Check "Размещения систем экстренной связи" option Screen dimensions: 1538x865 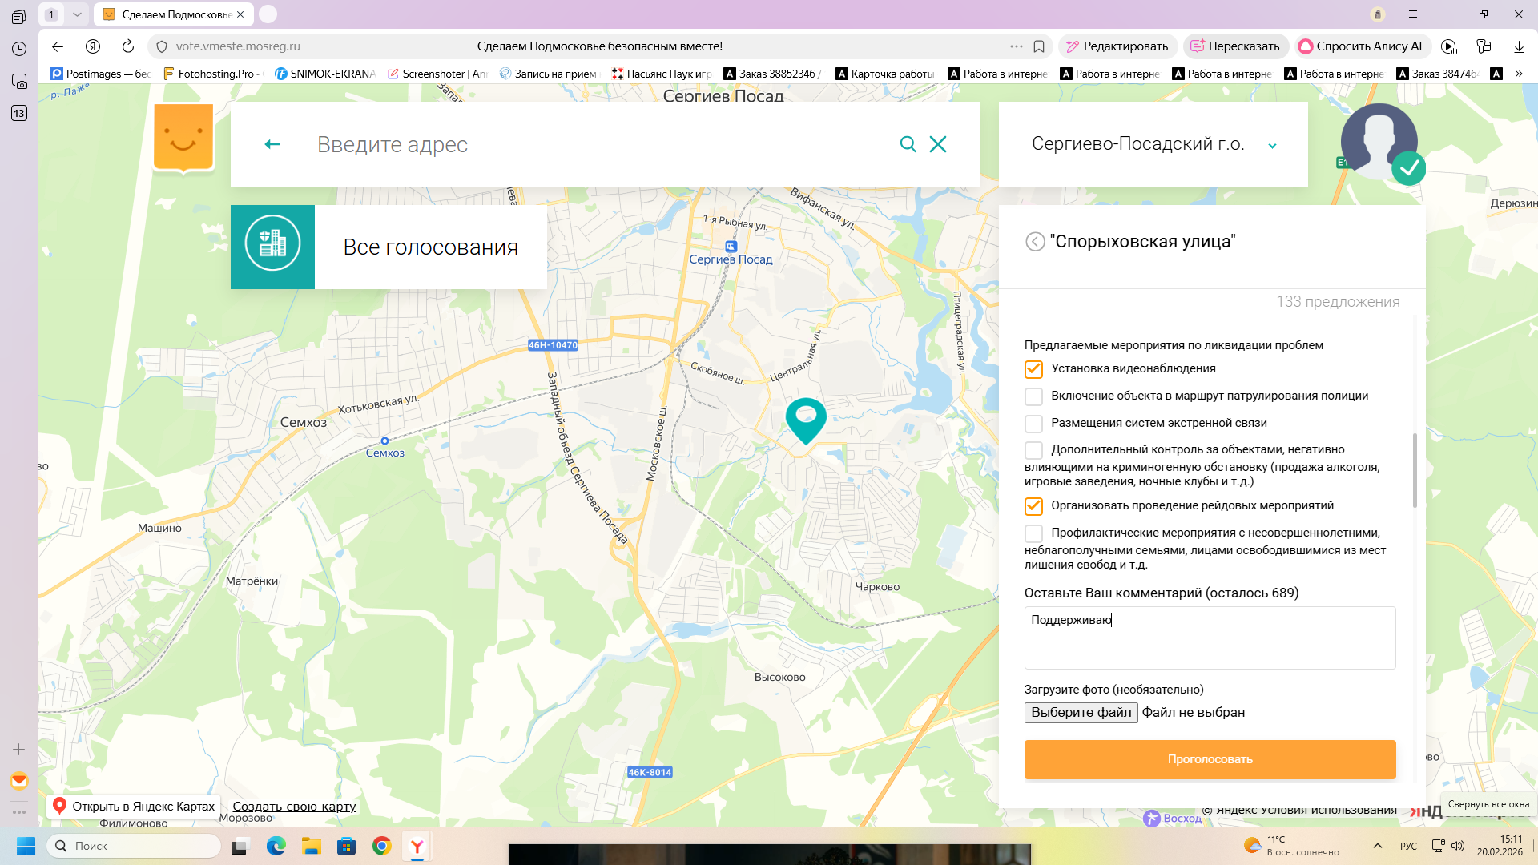(x=1033, y=424)
